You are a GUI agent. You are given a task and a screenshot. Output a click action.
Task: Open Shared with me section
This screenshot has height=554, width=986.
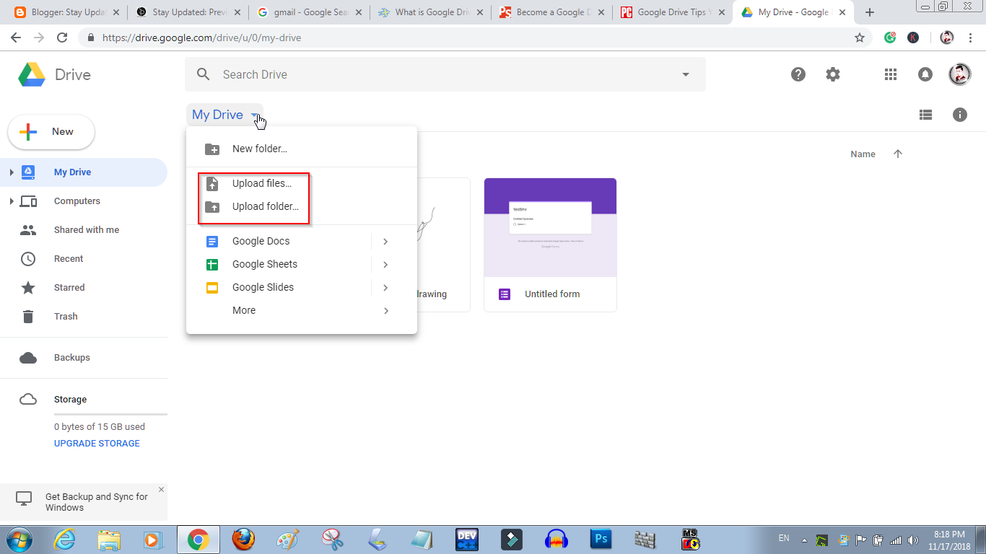(86, 229)
